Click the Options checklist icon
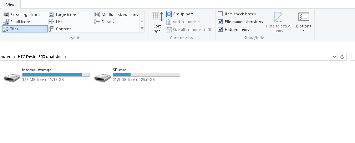 pos(304,17)
